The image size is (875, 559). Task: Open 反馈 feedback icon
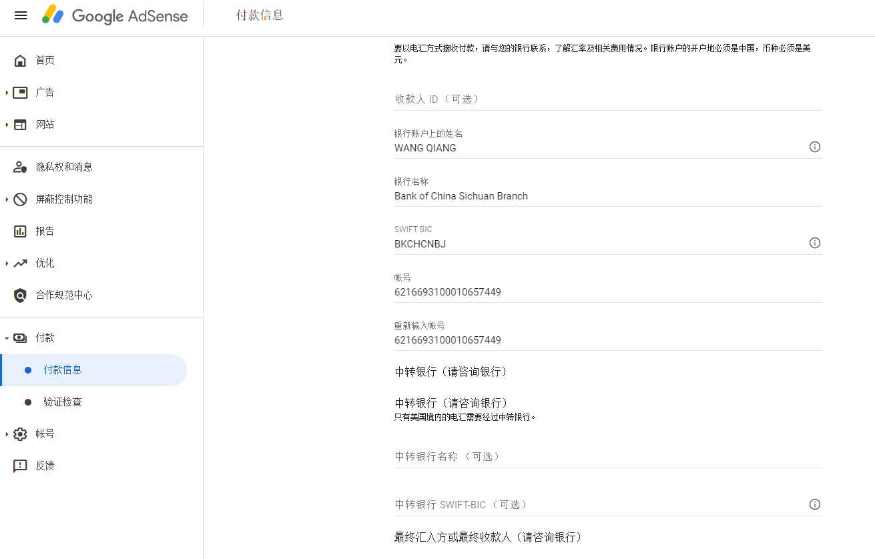20,466
